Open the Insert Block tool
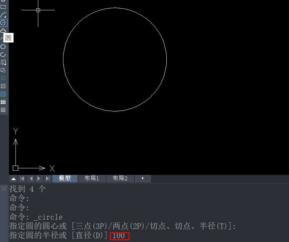 tap(3, 62)
